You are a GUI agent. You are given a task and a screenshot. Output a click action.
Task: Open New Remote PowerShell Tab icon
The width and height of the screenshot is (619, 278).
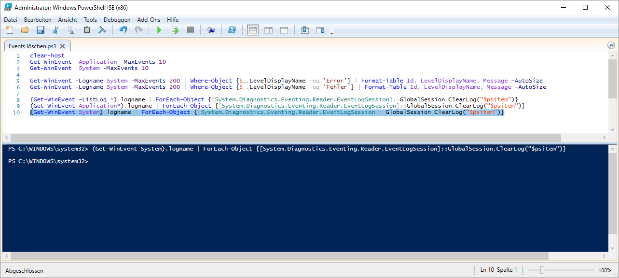pos(211,30)
